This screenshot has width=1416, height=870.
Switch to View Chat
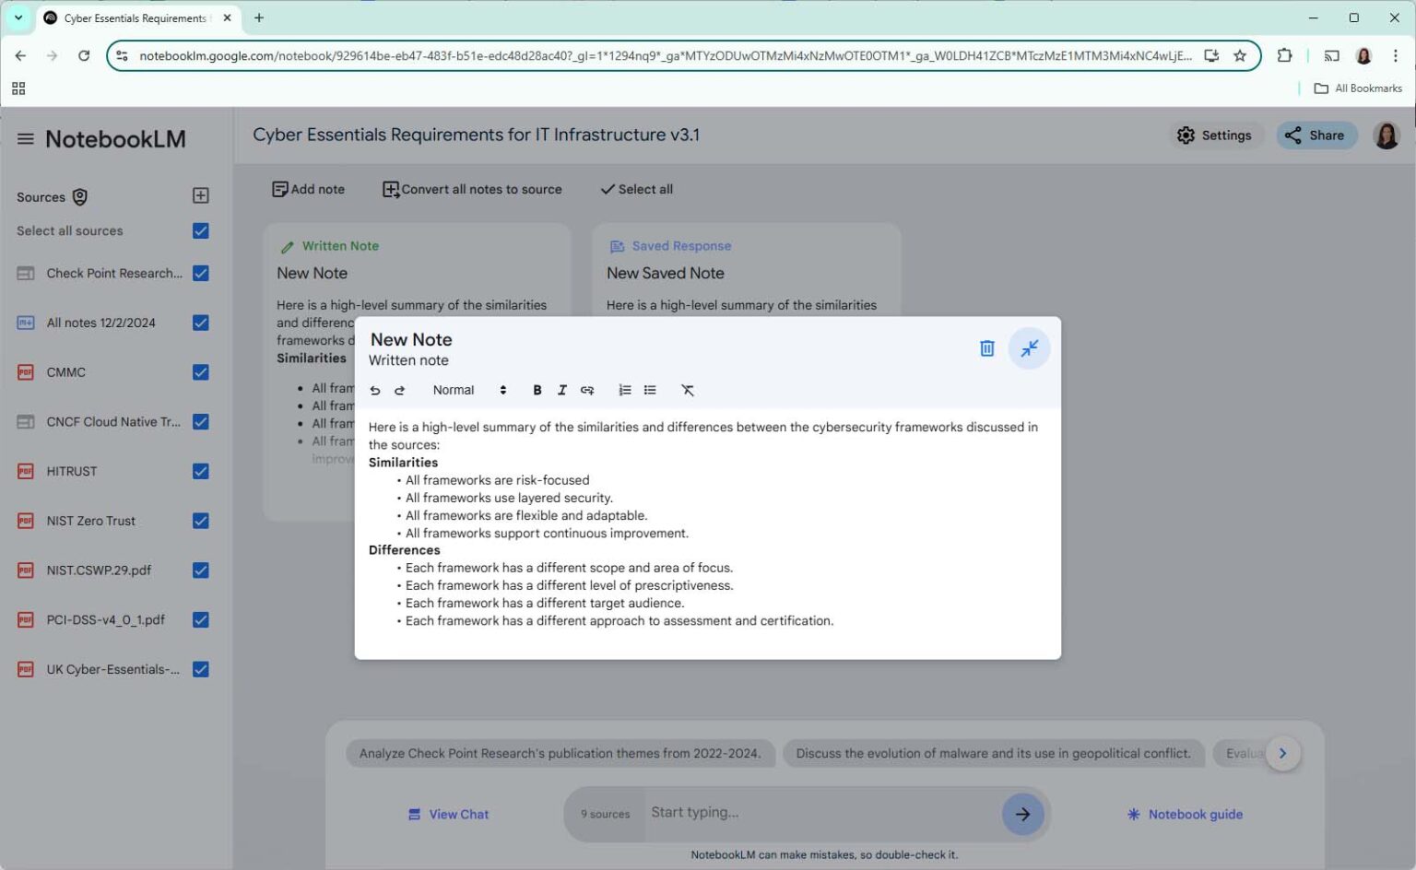click(x=448, y=814)
